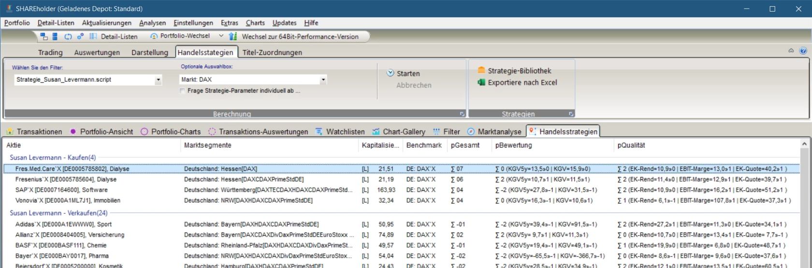The image size is (812, 268).
Task: Click the Strategien group dialog launcher icon
Action: [571, 114]
